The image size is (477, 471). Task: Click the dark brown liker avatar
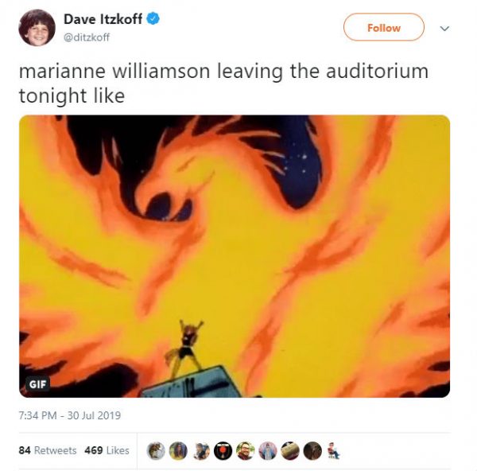[x=312, y=450]
